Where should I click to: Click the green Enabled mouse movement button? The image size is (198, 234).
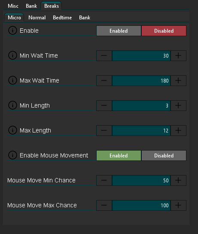pos(119,156)
